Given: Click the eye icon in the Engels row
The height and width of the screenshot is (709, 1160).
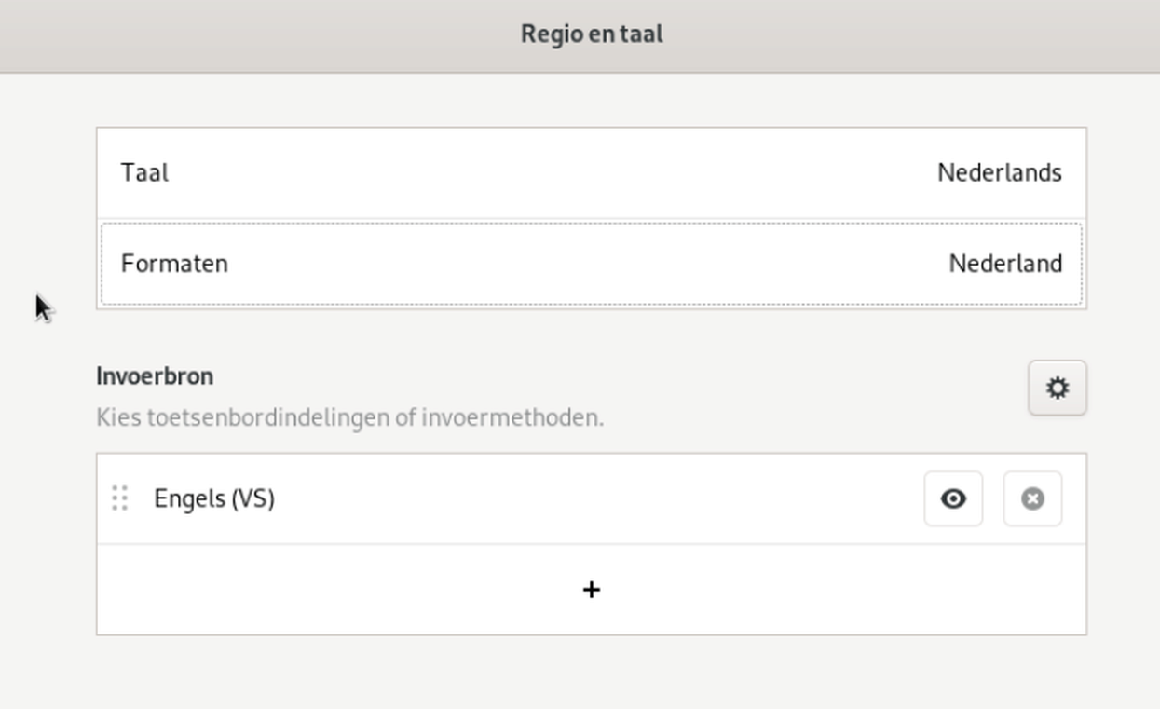Looking at the screenshot, I should point(953,498).
